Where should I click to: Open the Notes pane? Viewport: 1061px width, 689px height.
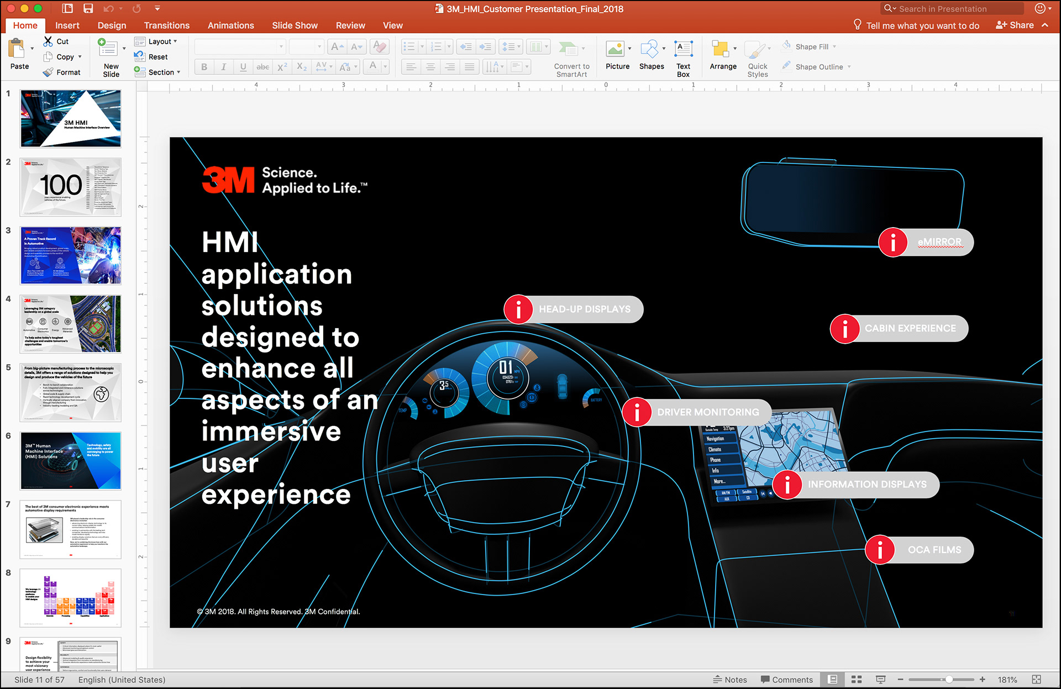coord(730,680)
